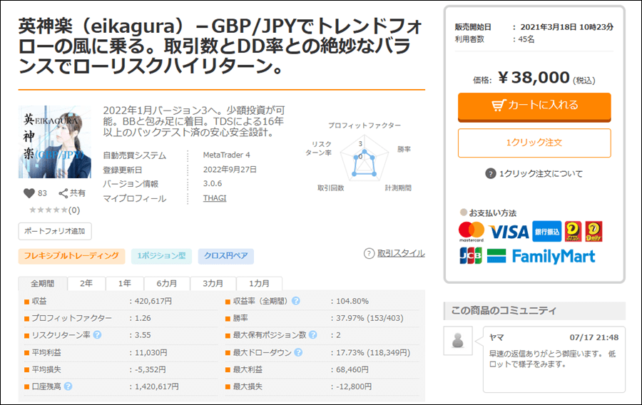Switch to the 2年 tab
This screenshot has width=642, height=405.
tap(86, 283)
